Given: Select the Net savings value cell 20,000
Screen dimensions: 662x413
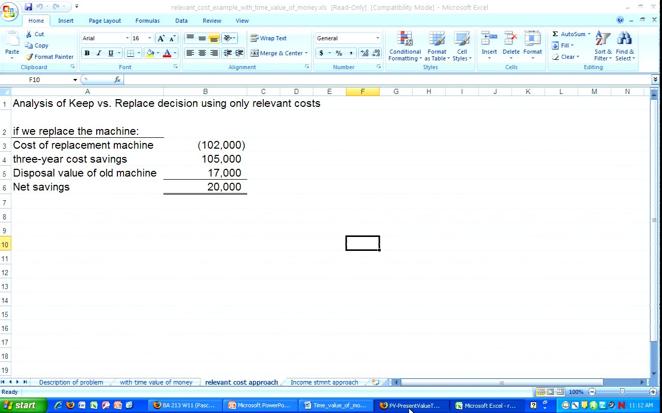Looking at the screenshot, I should click(205, 187).
